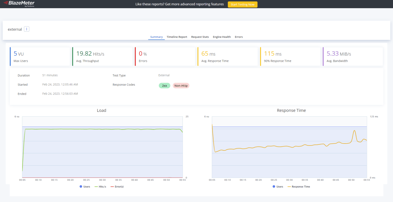This screenshot has height=202, width=393.
Task: Select the 5 VU Max Users card
Action: 40,57
